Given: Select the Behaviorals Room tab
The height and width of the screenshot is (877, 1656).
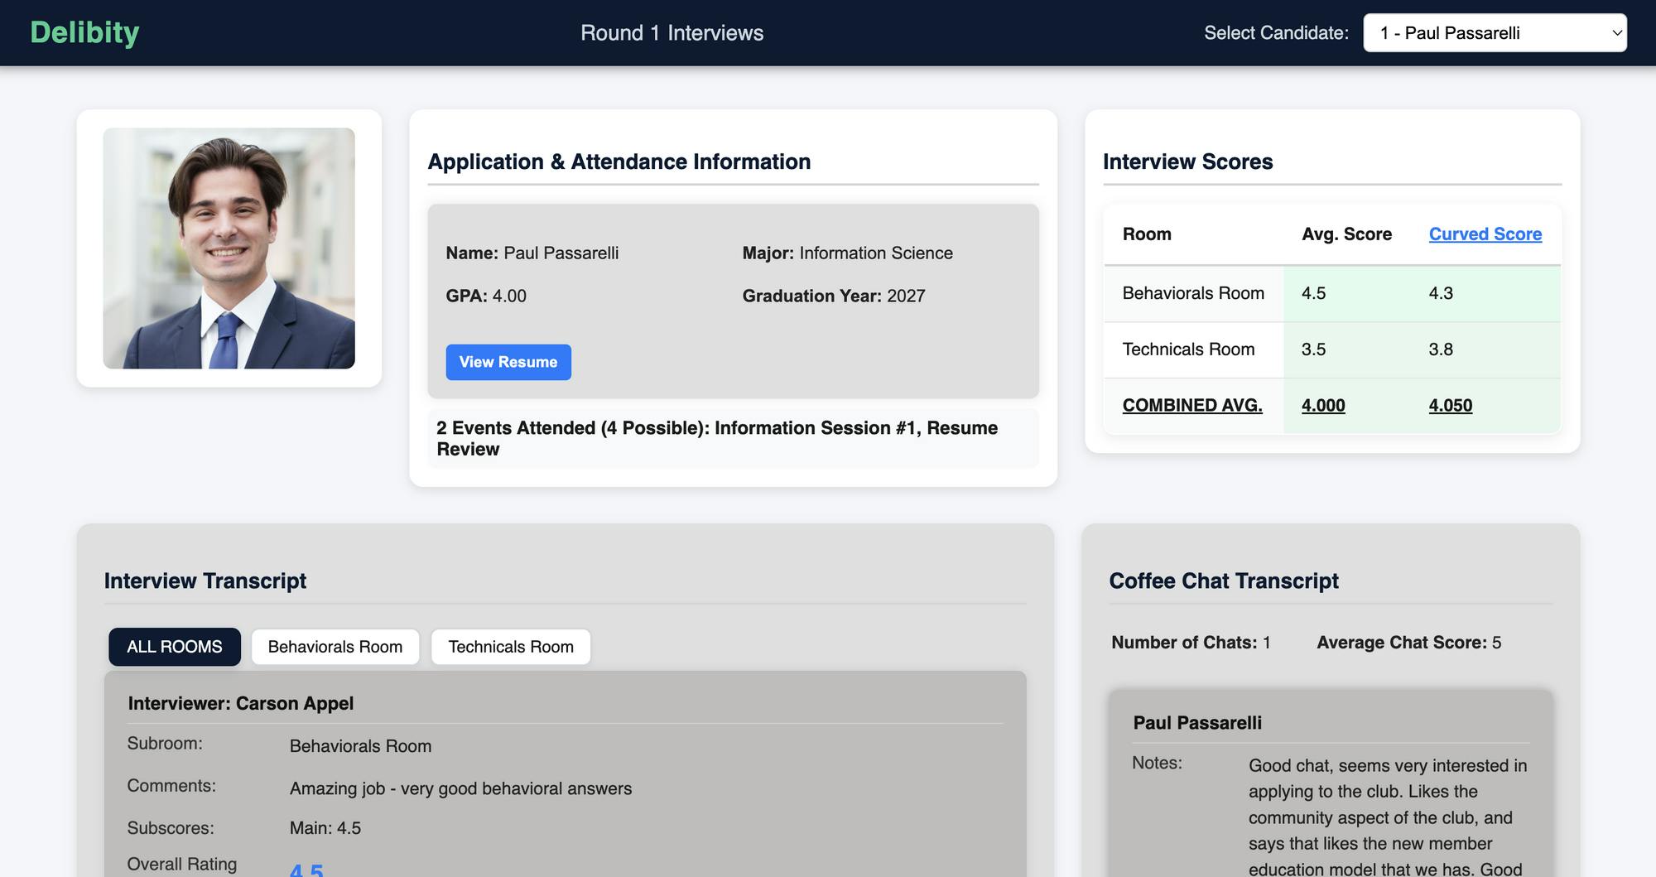Looking at the screenshot, I should pos(335,647).
